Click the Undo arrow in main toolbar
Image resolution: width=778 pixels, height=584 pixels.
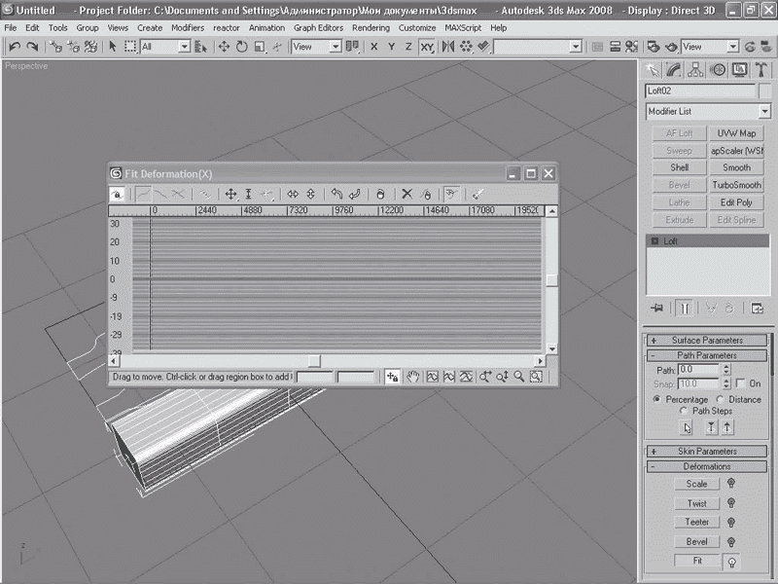(15, 47)
